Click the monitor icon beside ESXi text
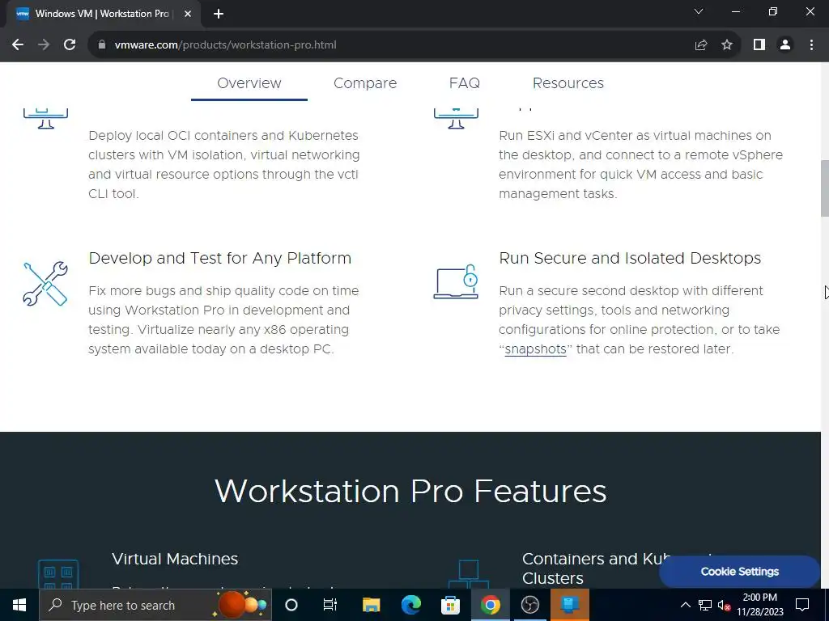829x621 pixels. click(456, 118)
